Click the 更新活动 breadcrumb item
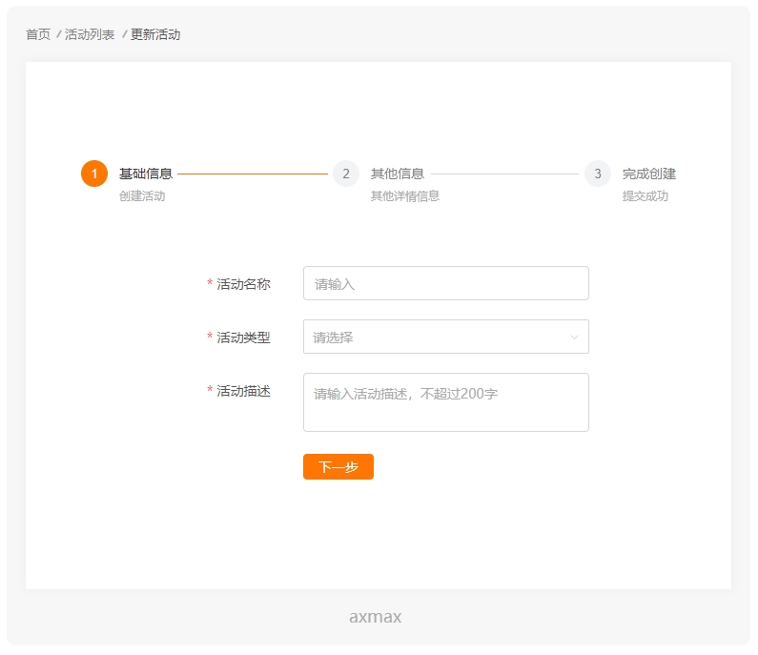The height and width of the screenshot is (655, 758). pos(155,34)
